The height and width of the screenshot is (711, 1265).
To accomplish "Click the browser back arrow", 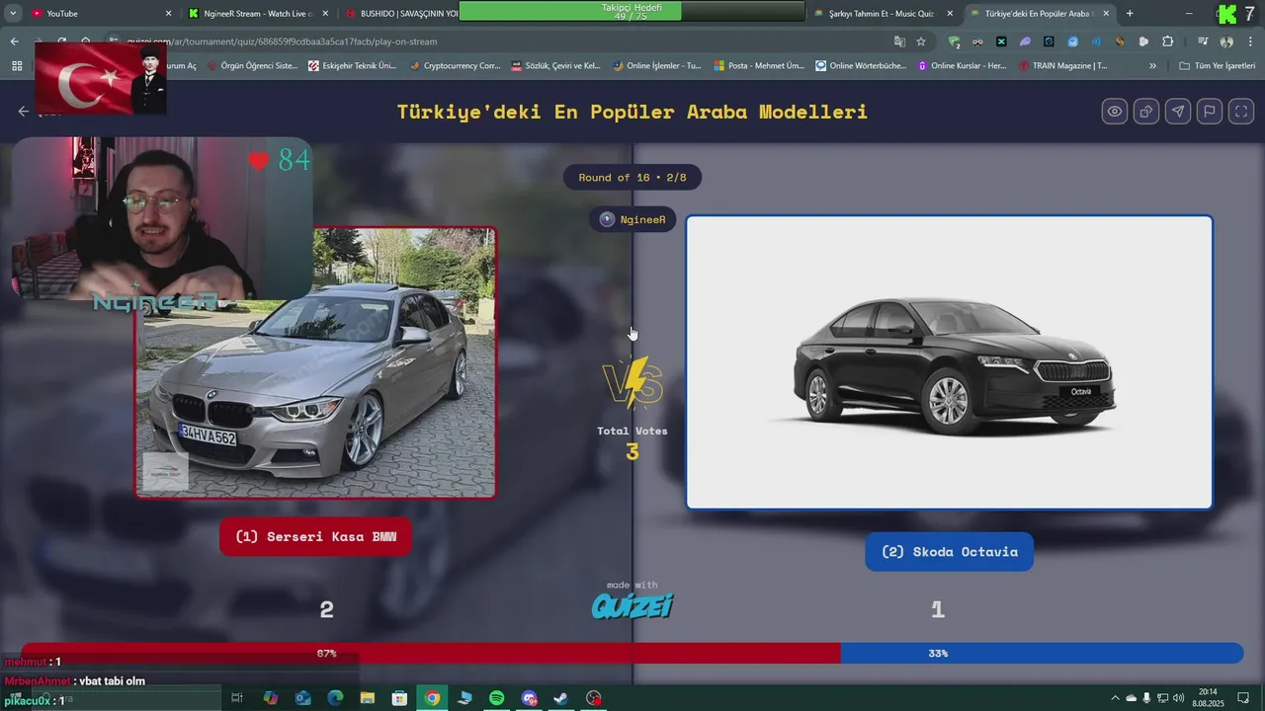I will (14, 41).
